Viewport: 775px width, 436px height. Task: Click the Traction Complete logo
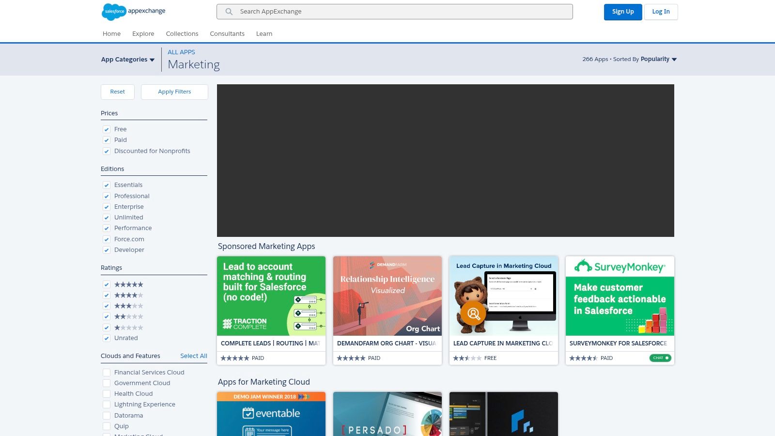pos(245,323)
